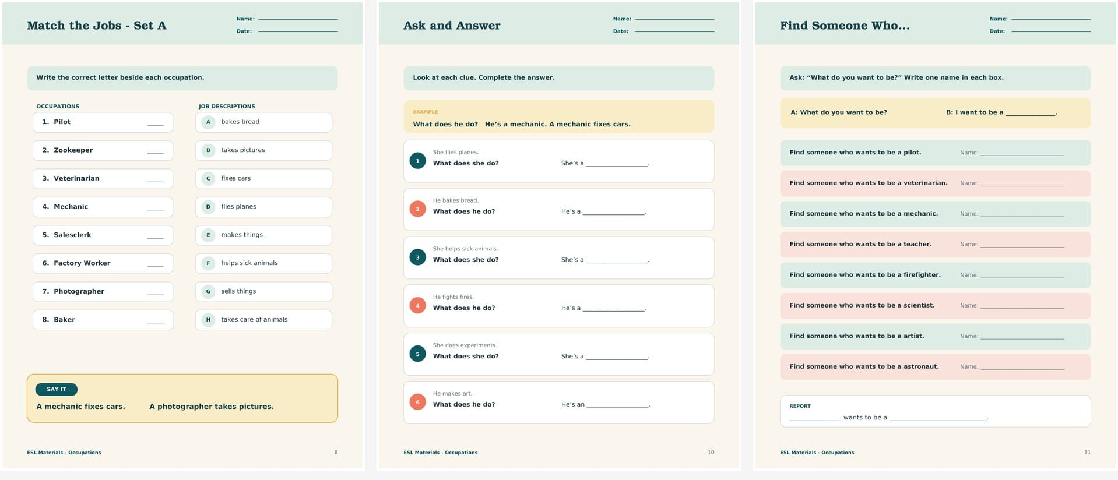Click the Name blank for wants to be a veterinarian
This screenshot has width=1118, height=480.
coord(1022,184)
